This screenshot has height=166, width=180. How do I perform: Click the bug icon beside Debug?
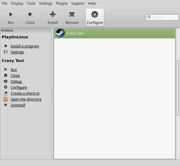(x=6, y=81)
